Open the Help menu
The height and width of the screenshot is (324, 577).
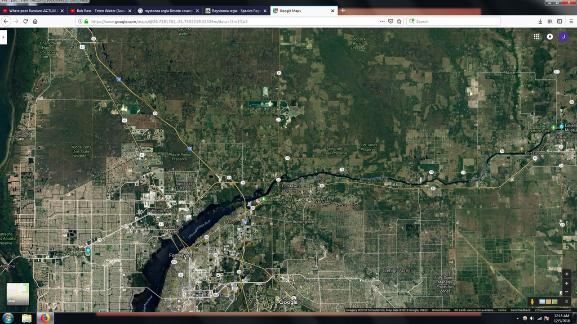84,1
